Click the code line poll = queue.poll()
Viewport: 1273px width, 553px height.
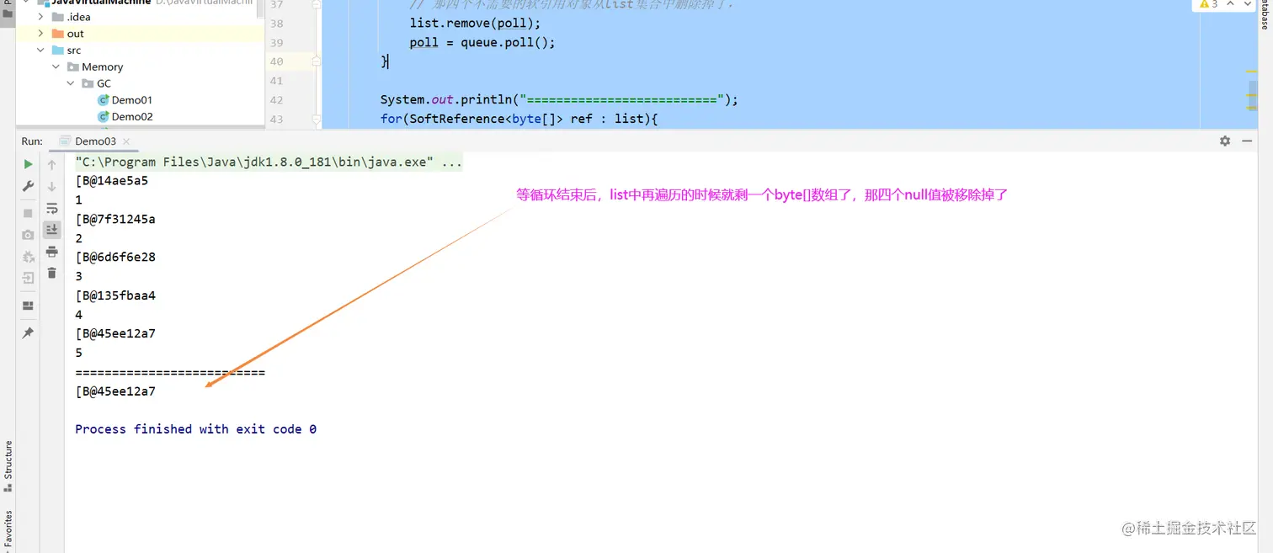click(x=482, y=43)
